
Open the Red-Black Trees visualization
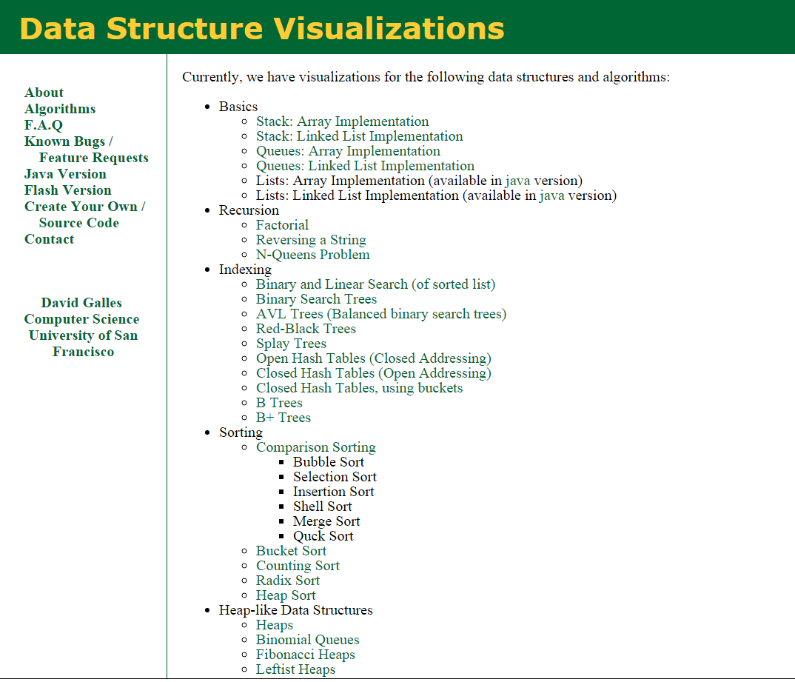(306, 328)
